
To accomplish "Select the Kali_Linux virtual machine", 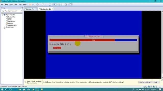I will click(x=11, y=21).
